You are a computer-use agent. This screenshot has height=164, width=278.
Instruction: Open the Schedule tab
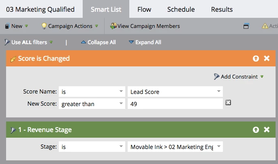pos(181,9)
